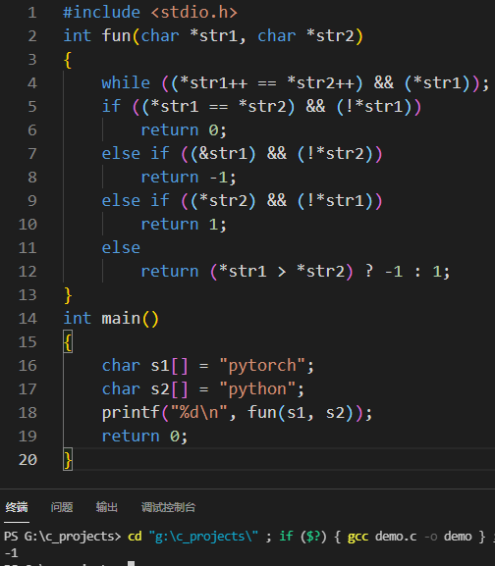Open the 调试控制台 debug console tab
Image resolution: width=495 pixels, height=566 pixels.
168,507
